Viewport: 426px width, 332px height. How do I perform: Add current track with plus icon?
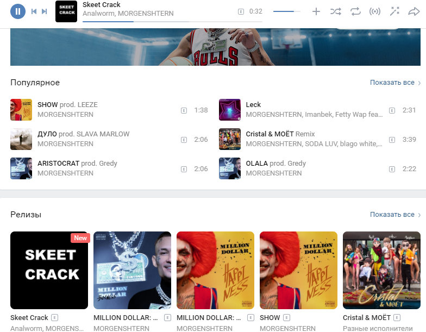coord(316,11)
